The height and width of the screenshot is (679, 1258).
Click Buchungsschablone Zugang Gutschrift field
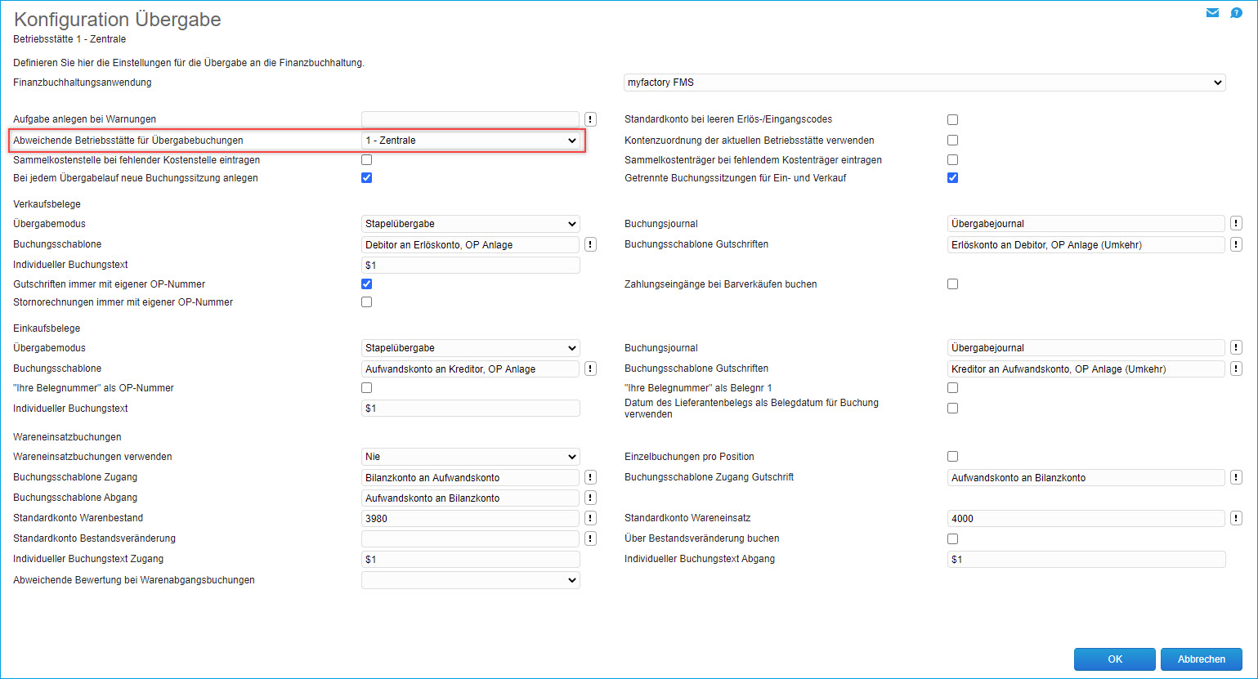click(x=1086, y=477)
